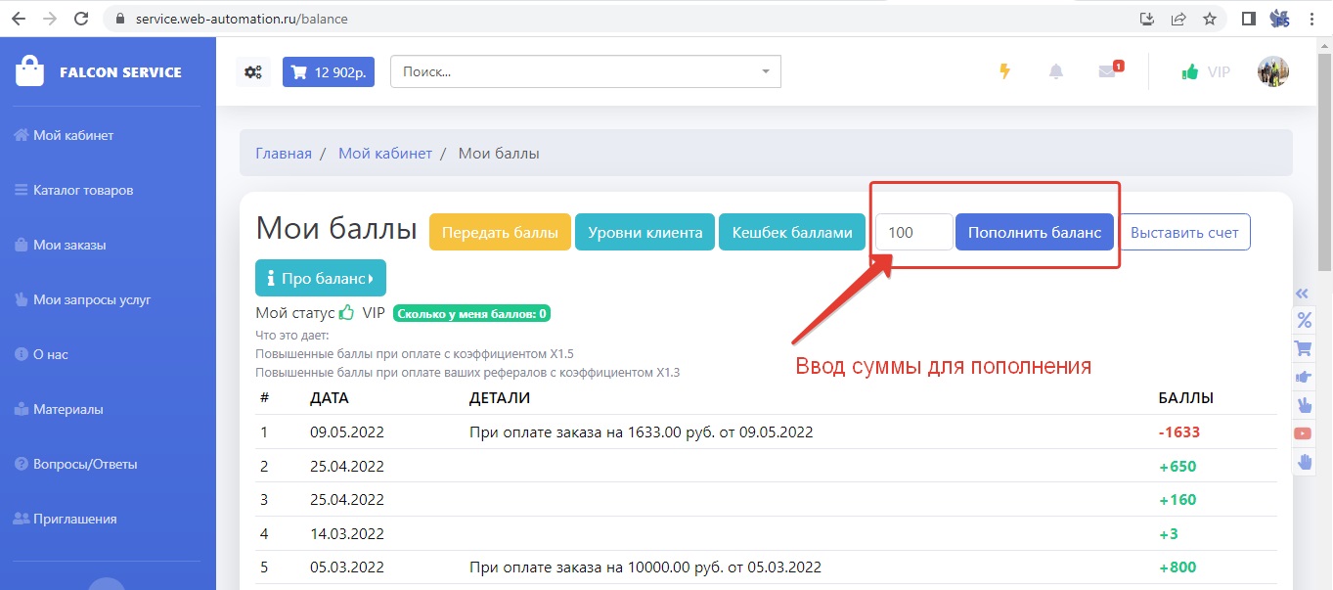Click the amount input field showing 100
This screenshot has height=590, width=1333.
pos(913,233)
